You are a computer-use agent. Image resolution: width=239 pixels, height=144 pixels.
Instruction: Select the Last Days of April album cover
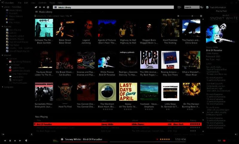click(128, 92)
